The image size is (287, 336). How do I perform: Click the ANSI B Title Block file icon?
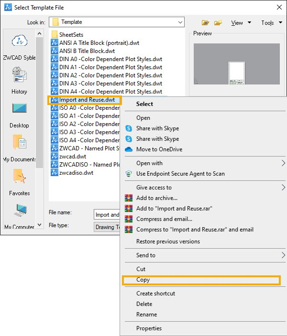tap(55, 51)
